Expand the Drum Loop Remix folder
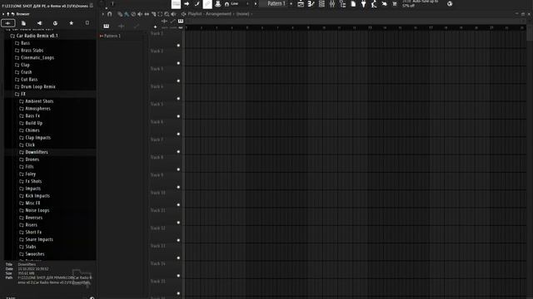Viewport: 533px width, 299px height. click(x=35, y=86)
